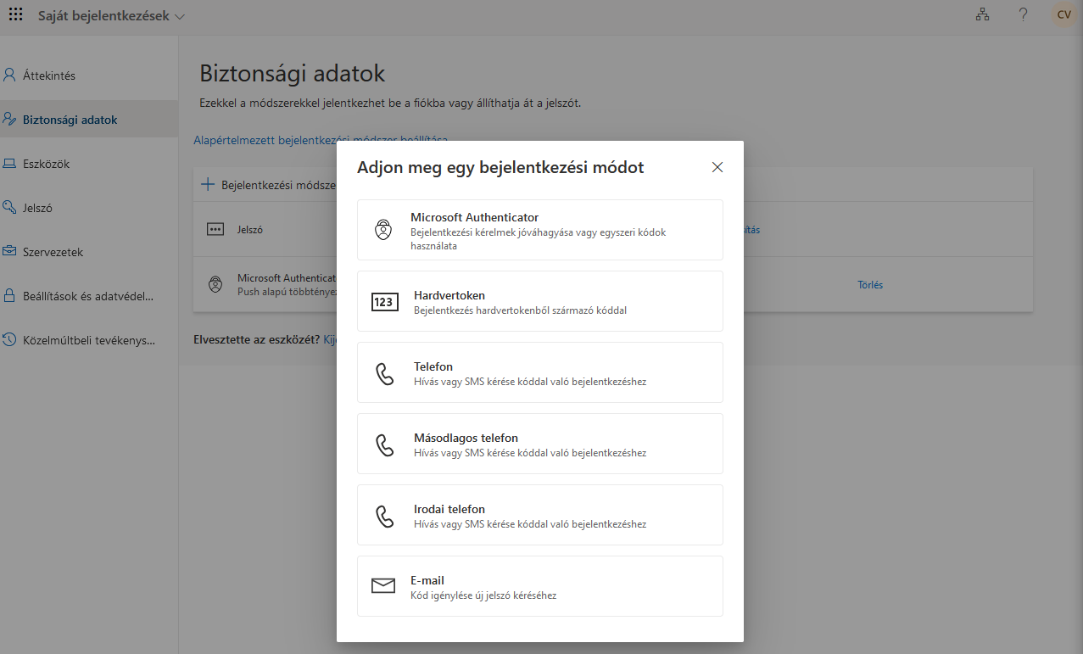This screenshot has height=654, width=1083.
Task: Click the Áttekintés person icon
Action: 9,75
